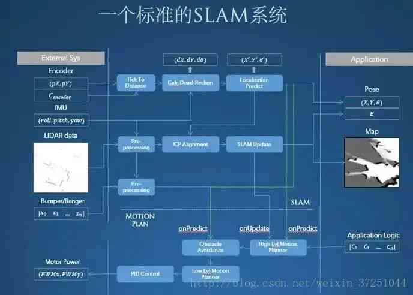
Task: Click the C encoder box
Action: click(x=61, y=96)
